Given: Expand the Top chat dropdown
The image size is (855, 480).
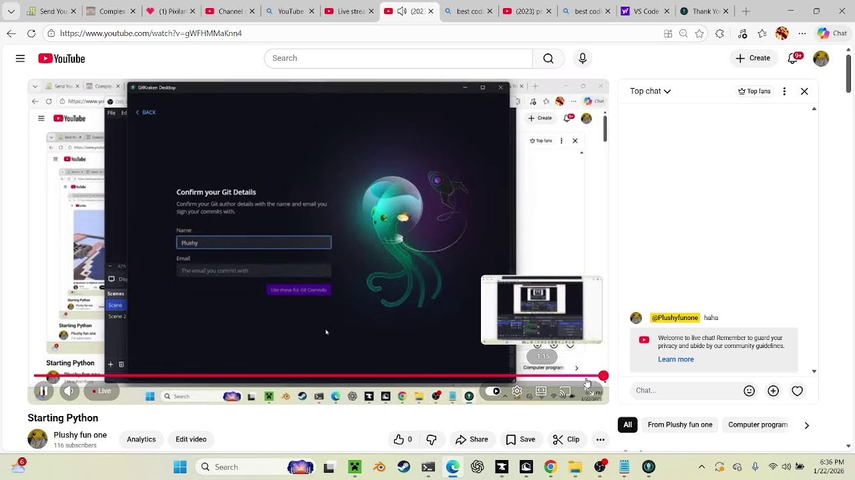Looking at the screenshot, I should (650, 91).
